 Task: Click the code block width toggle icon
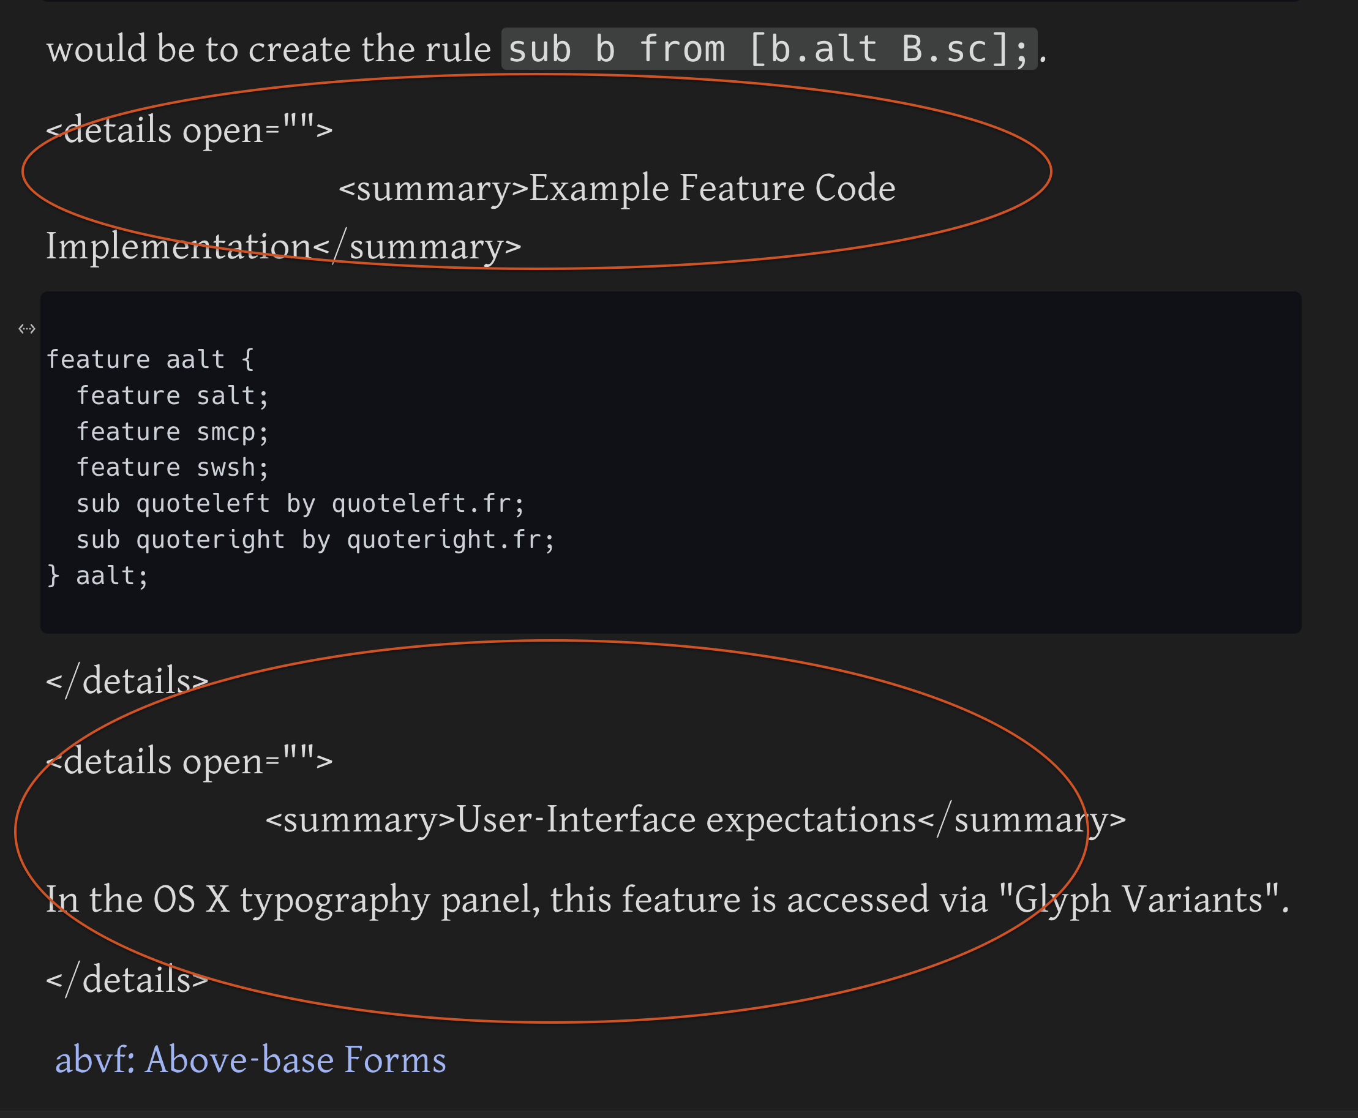pyautogui.click(x=26, y=329)
